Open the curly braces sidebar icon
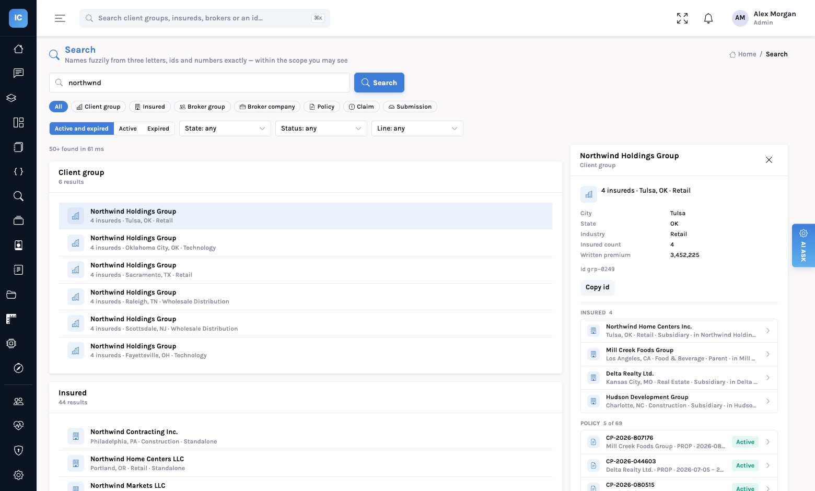 (18, 171)
